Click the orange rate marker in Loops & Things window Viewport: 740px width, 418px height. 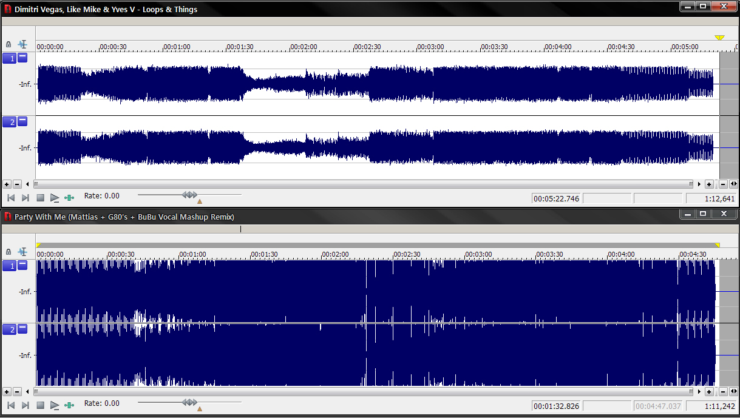[200, 201]
